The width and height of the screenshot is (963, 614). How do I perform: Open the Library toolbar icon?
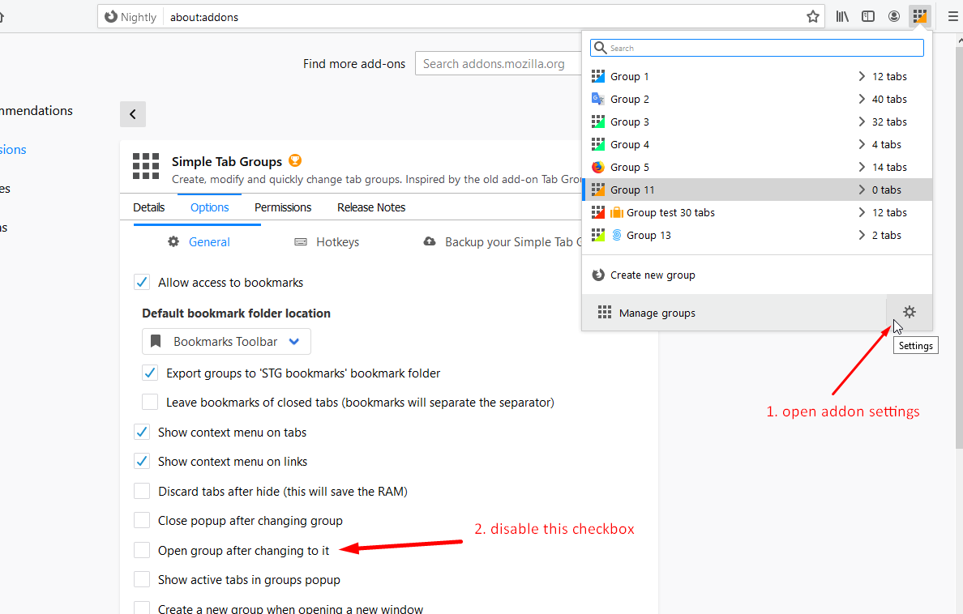842,16
